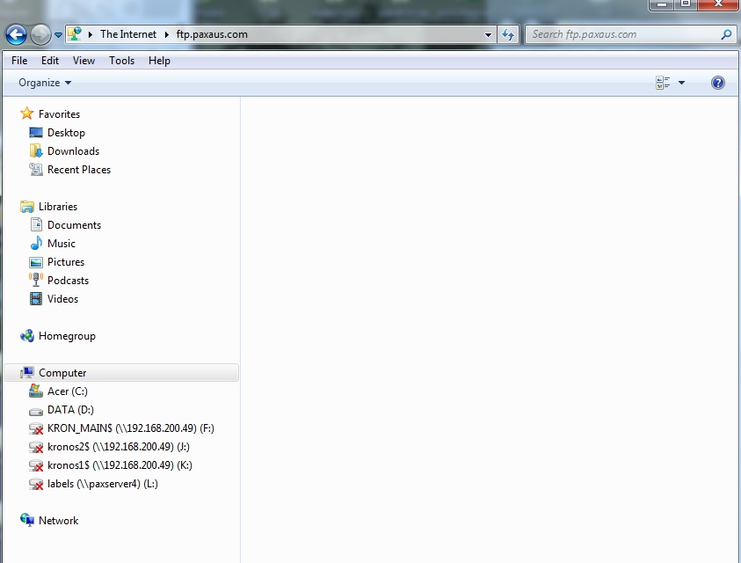Image resolution: width=741 pixels, height=563 pixels.
Task: Click the Homegroup icon
Action: (x=27, y=335)
